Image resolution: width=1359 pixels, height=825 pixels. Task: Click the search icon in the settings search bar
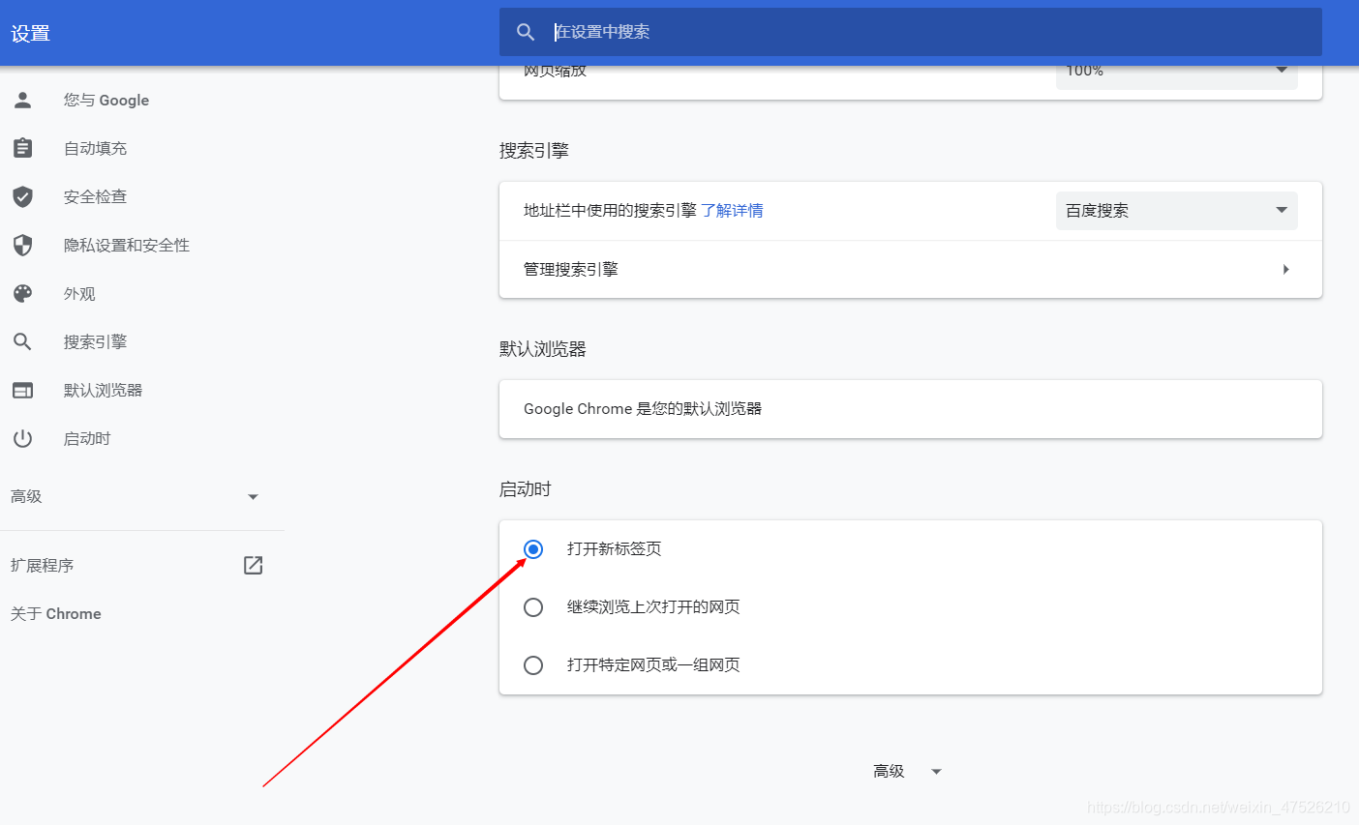(x=526, y=32)
